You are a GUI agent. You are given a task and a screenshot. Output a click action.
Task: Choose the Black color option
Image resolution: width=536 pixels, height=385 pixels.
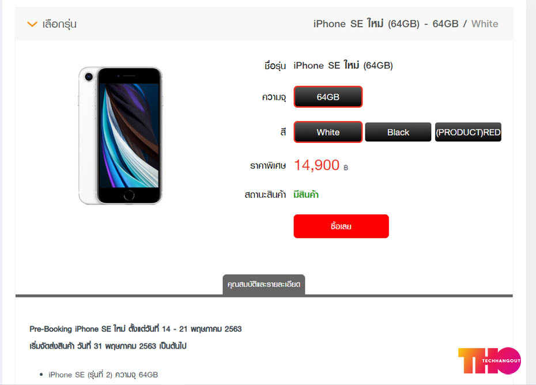[x=398, y=132]
